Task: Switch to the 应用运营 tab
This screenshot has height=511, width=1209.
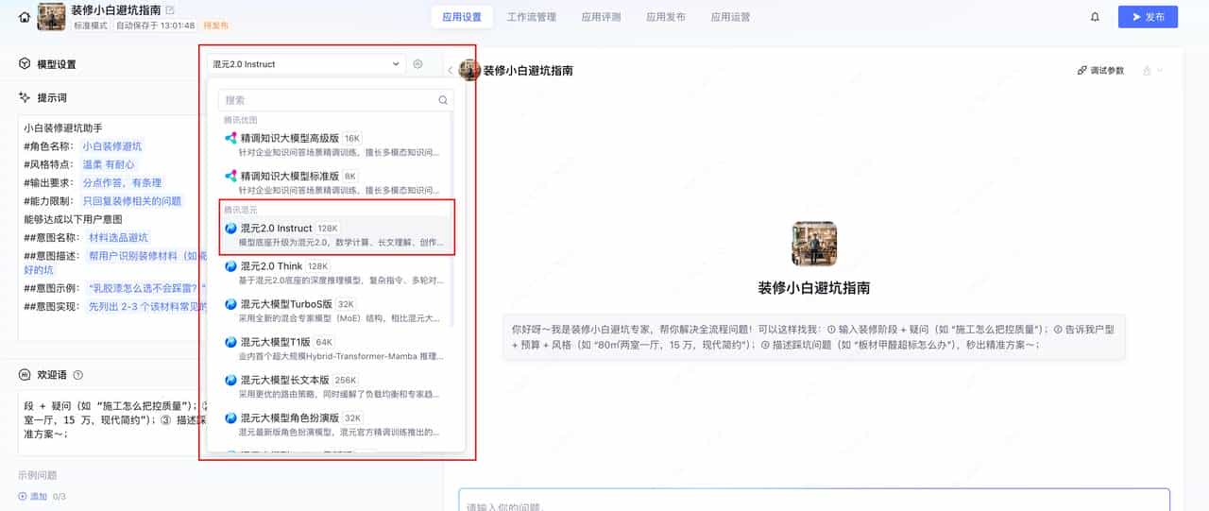Action: pyautogui.click(x=730, y=17)
